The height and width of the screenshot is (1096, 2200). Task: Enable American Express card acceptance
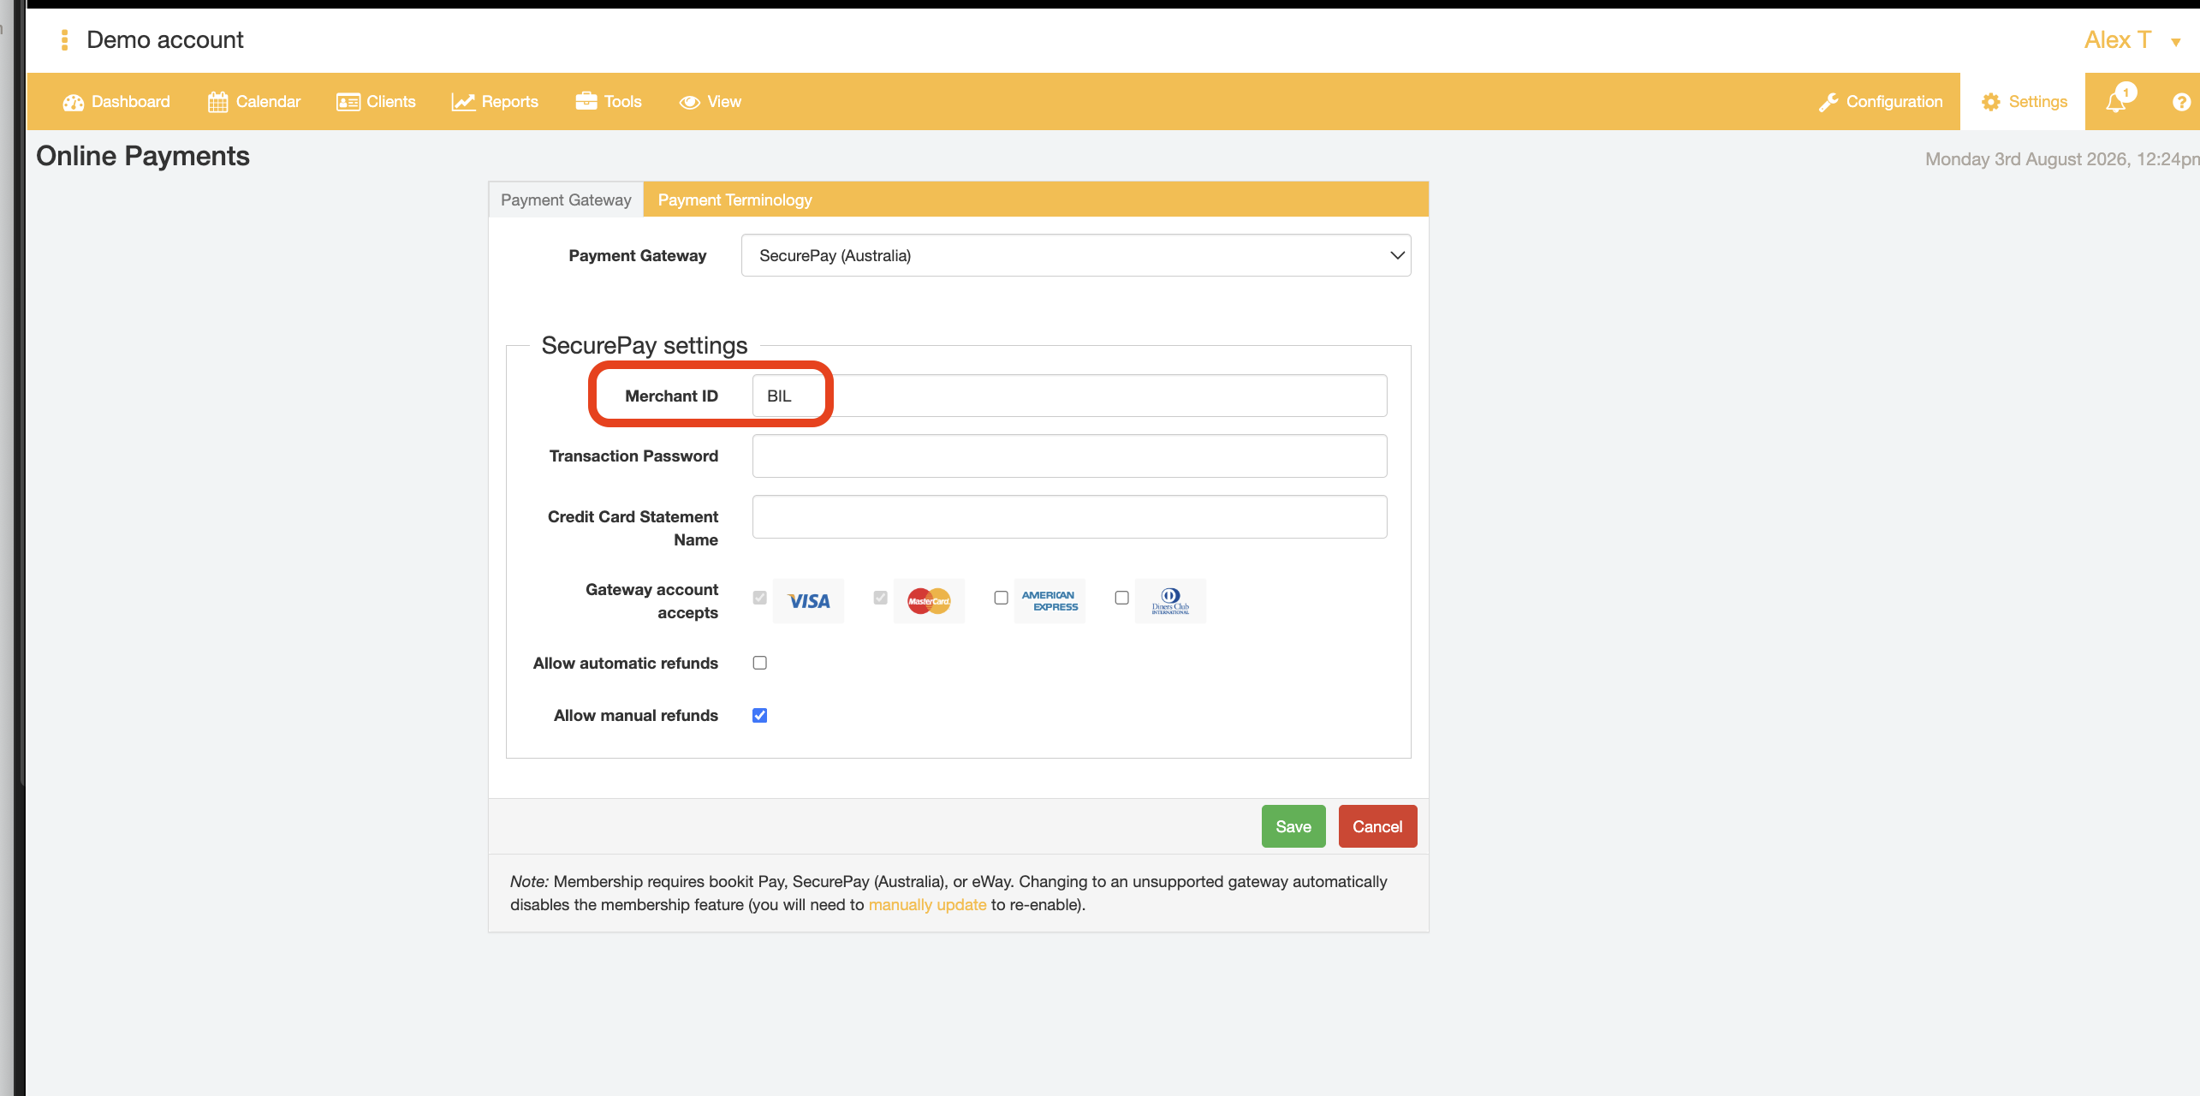pos(1001,598)
